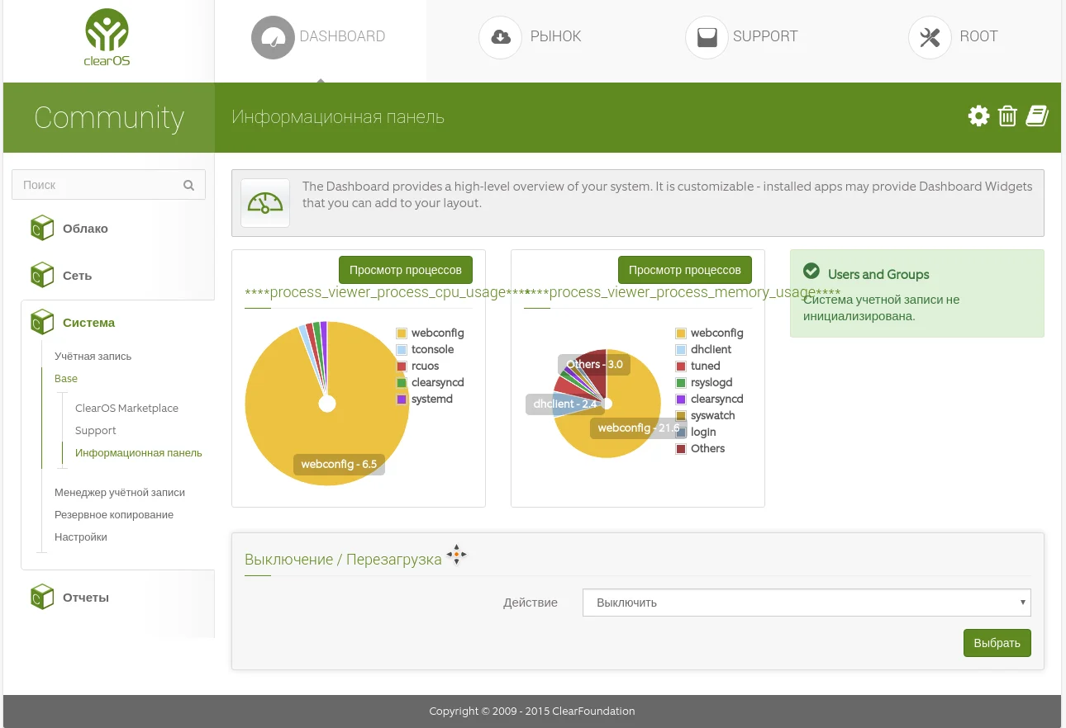Click Просмотр процессов above CPU chart

[406, 270]
